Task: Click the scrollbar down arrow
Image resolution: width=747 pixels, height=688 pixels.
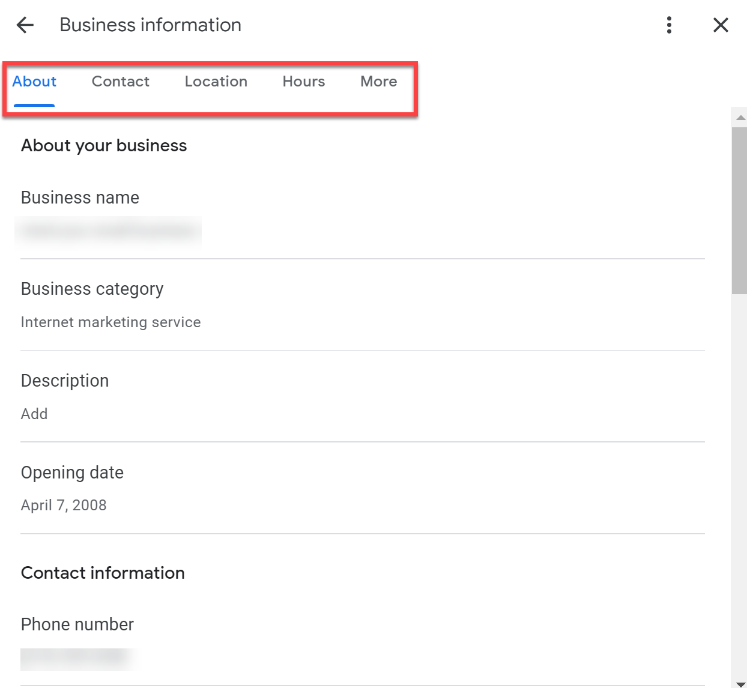Action: (x=740, y=683)
